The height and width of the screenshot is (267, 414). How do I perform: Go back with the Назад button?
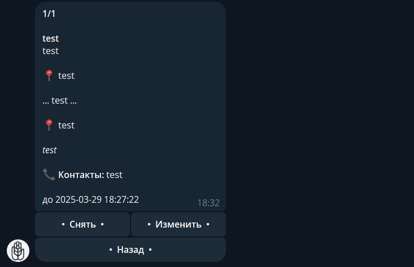[130, 250]
